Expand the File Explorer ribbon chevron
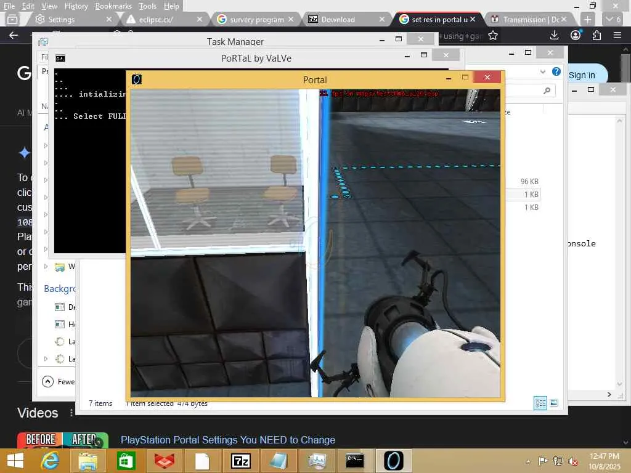This screenshot has width=631, height=473. pyautogui.click(x=542, y=71)
